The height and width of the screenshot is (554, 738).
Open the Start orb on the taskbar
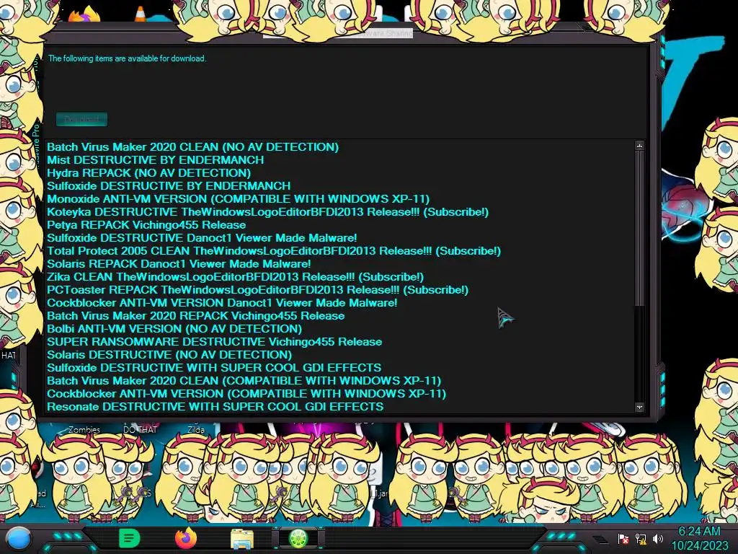[18, 538]
